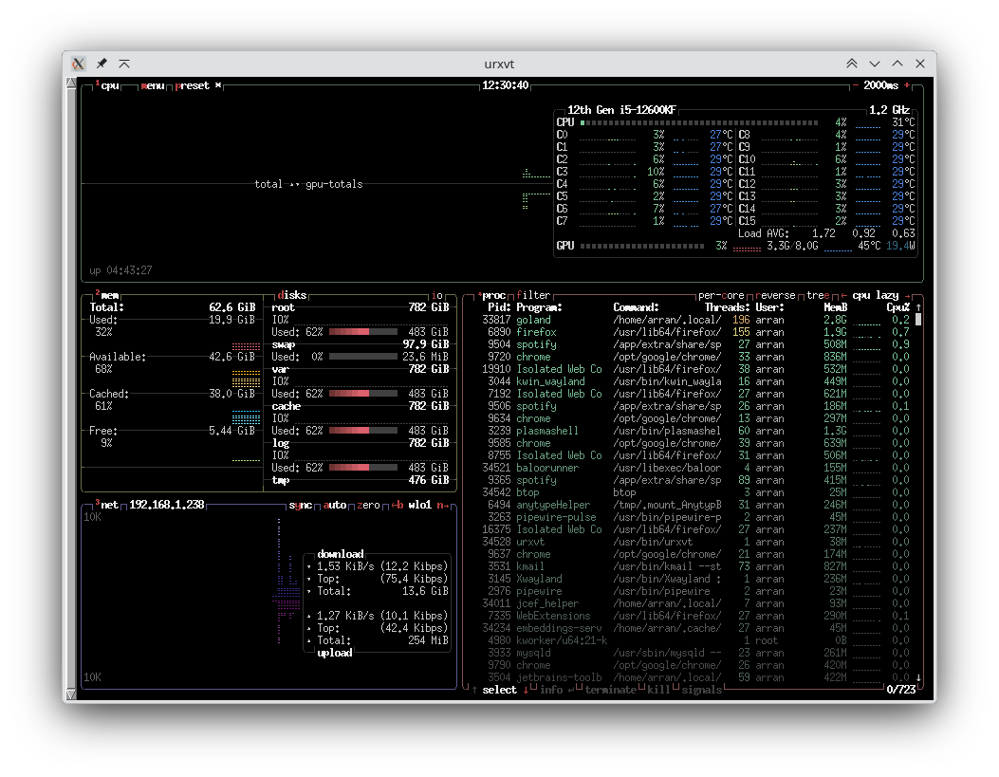Select the baloorunner process row

coord(695,468)
